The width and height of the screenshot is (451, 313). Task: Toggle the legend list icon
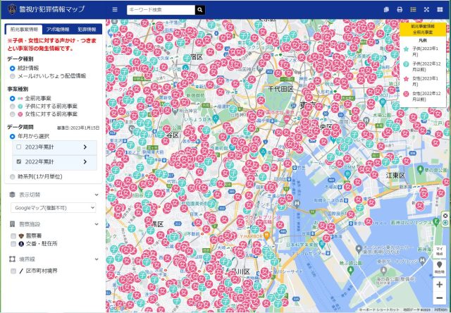pyautogui.click(x=413, y=9)
